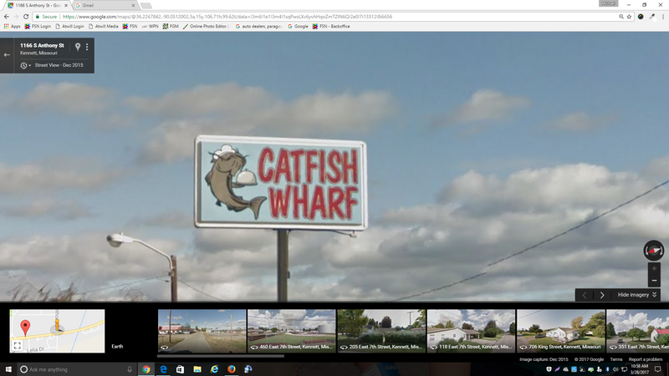Open the Chrome three-dot menu
The height and width of the screenshot is (376, 669).
click(662, 17)
